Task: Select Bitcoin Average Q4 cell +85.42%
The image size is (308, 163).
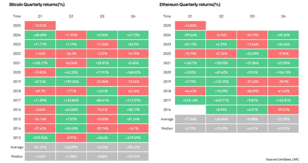Action: (133, 147)
